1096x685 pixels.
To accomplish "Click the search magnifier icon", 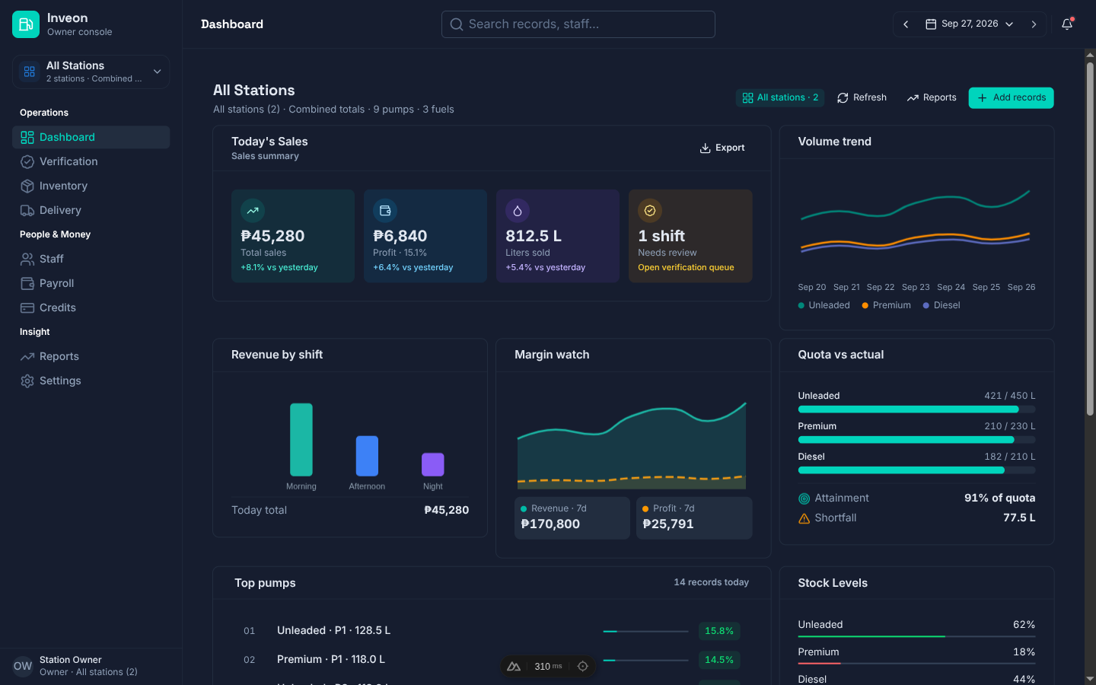I will [456, 24].
